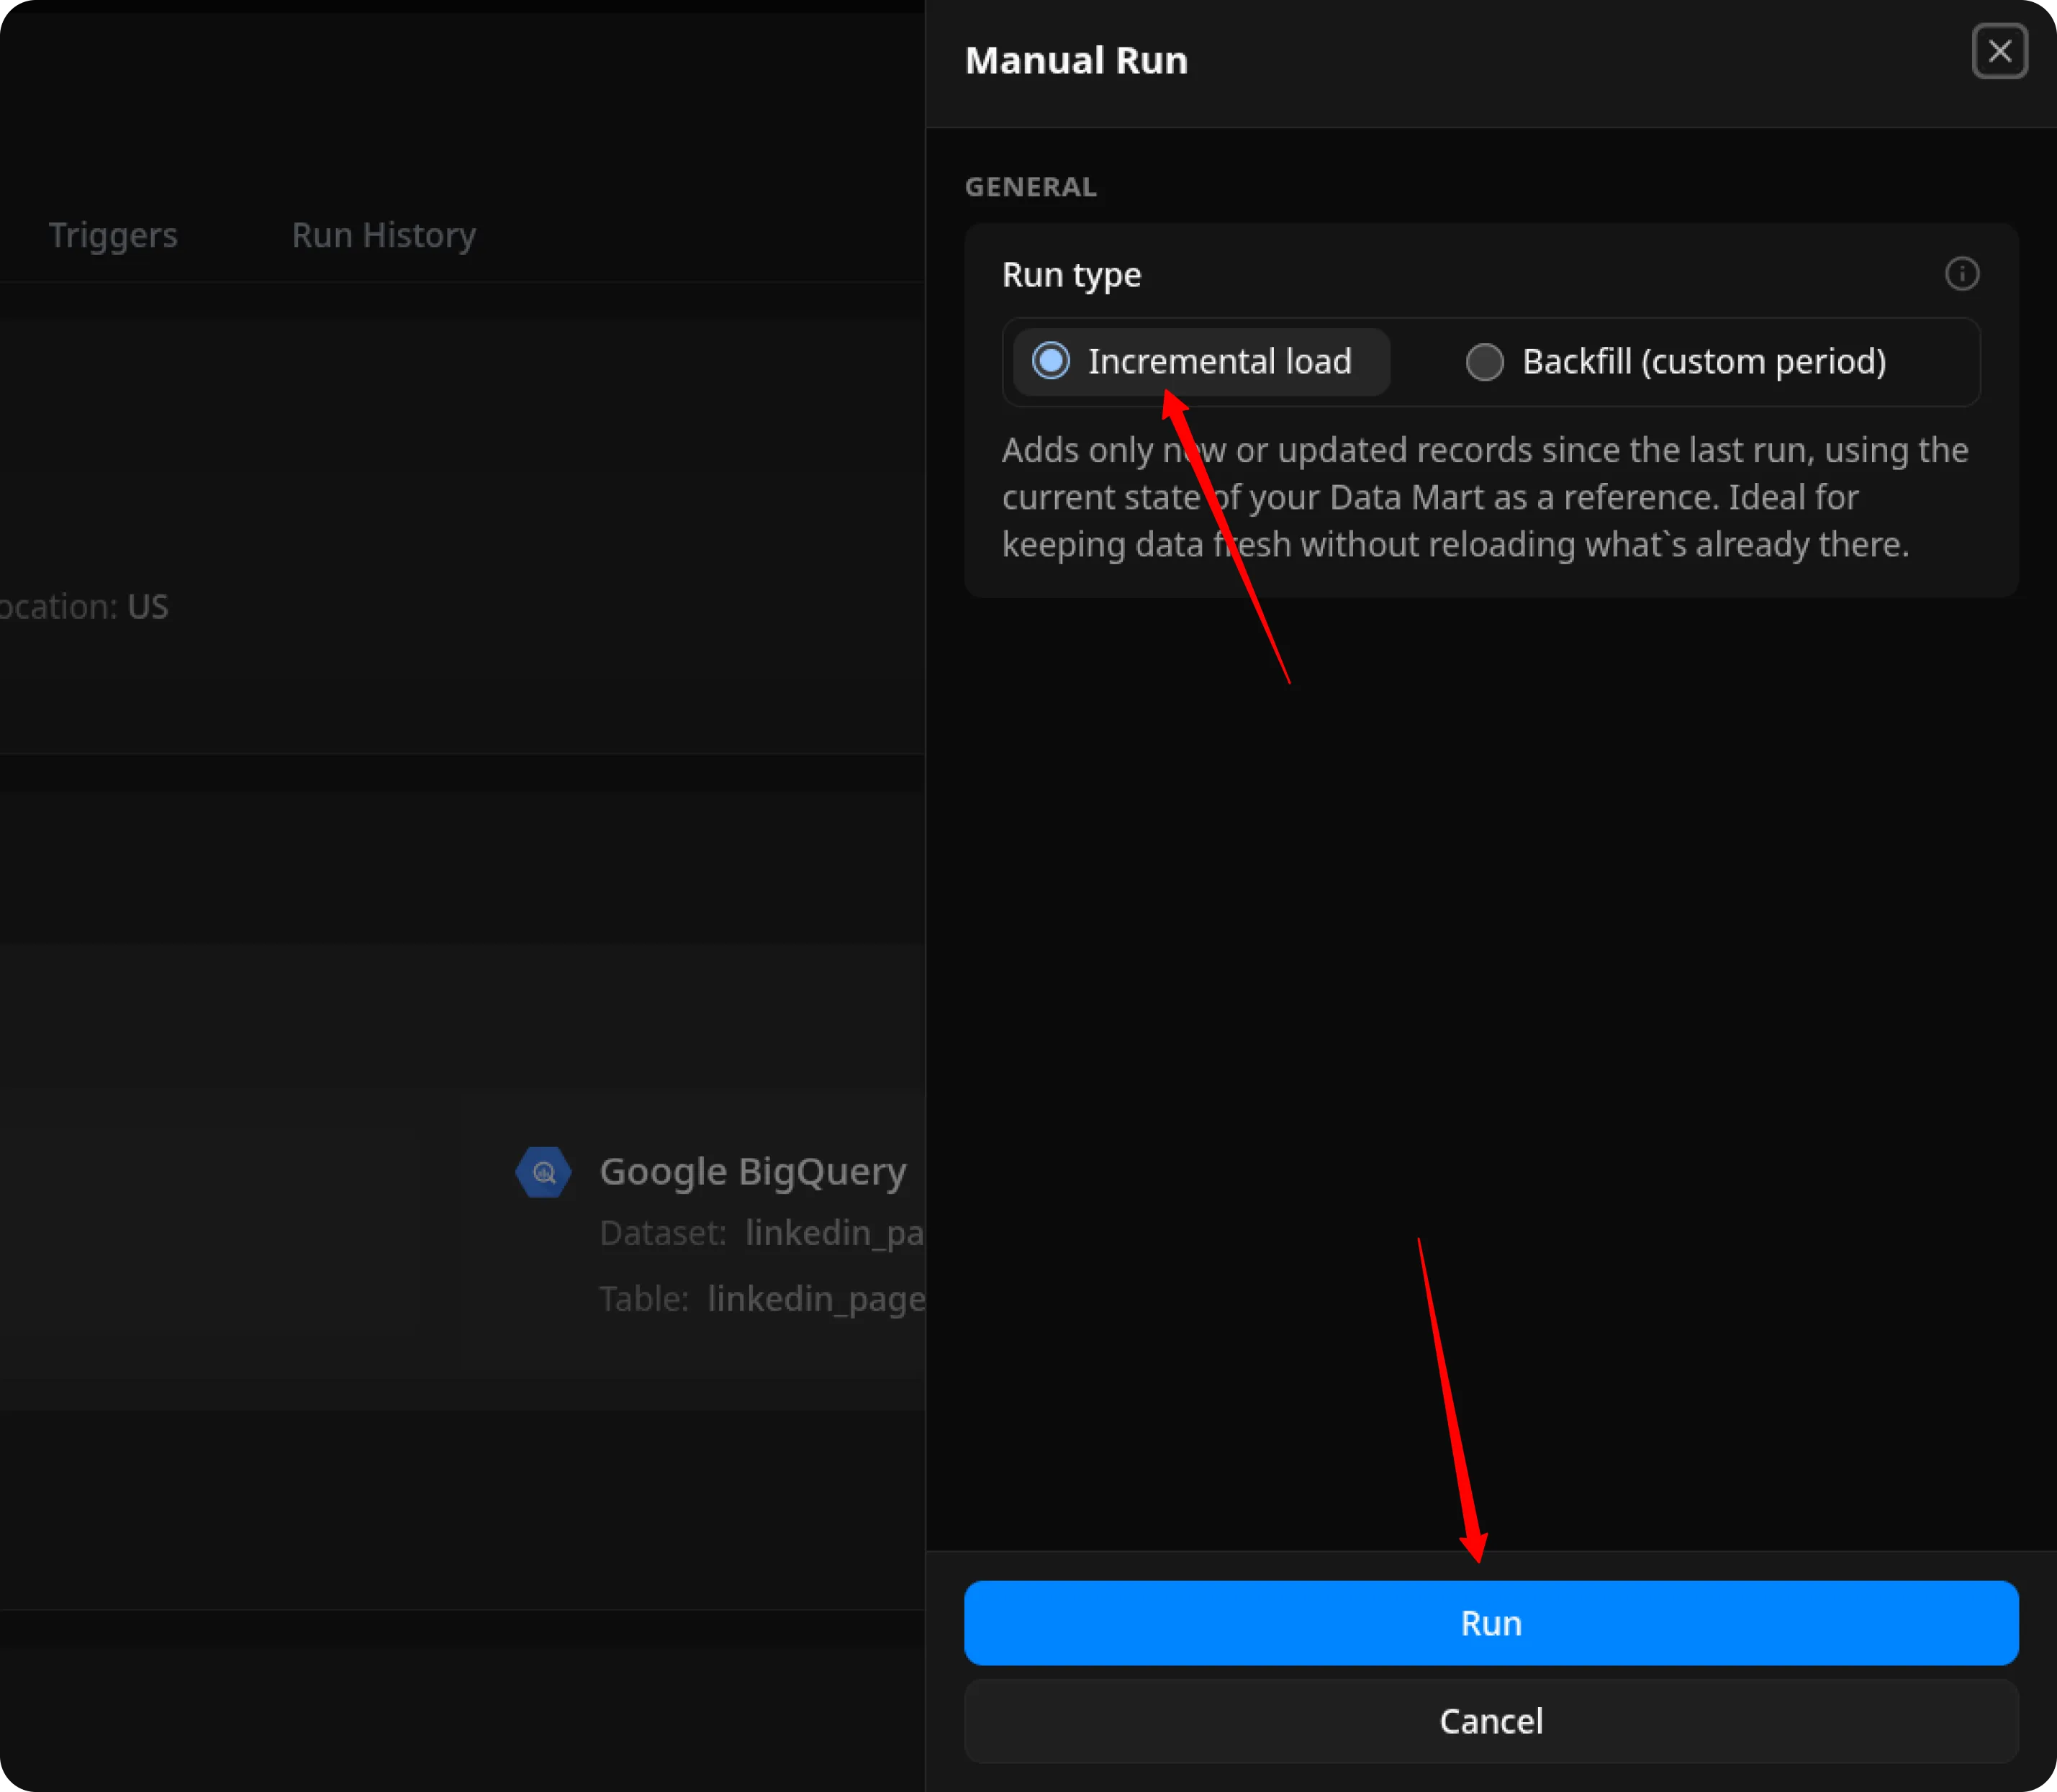The image size is (2057, 1792).
Task: Click the Incremental load label text
Action: tap(1219, 362)
